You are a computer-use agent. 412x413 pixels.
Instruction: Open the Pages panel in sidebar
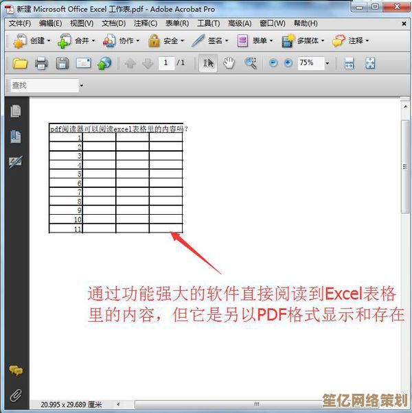pos(16,111)
